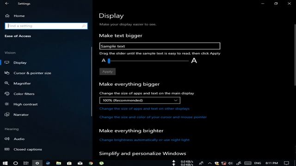This screenshot has height=166, width=296.
Task: Click the small A icon beside slider
Action: click(x=104, y=60)
